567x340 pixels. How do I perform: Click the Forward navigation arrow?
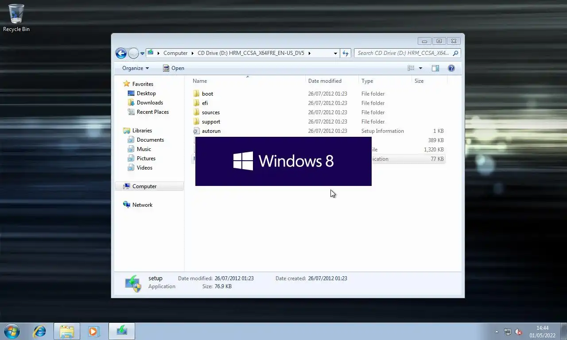(133, 53)
